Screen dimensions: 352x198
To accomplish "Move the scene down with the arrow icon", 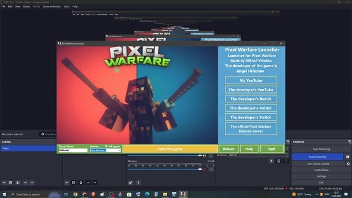I will pyautogui.click(x=32, y=183).
